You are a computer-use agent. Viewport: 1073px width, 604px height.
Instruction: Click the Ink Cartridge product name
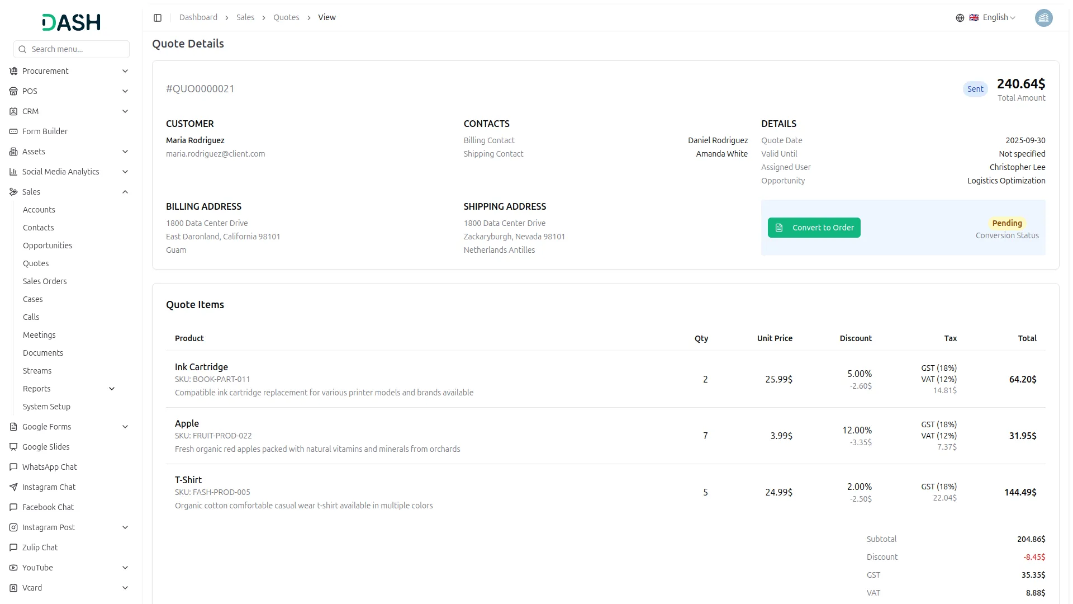point(201,367)
